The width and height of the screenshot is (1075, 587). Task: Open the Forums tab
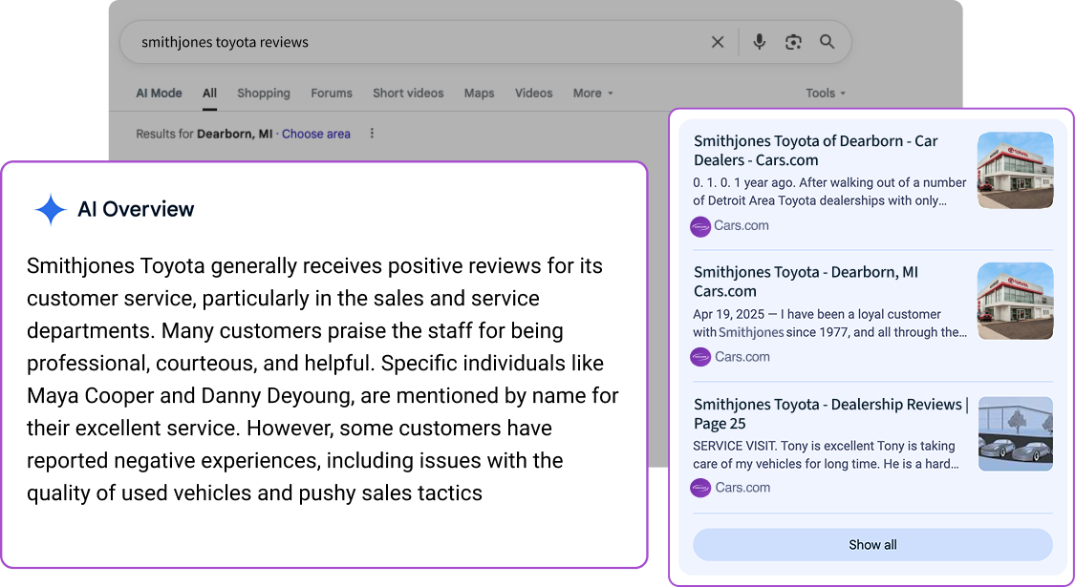[332, 94]
